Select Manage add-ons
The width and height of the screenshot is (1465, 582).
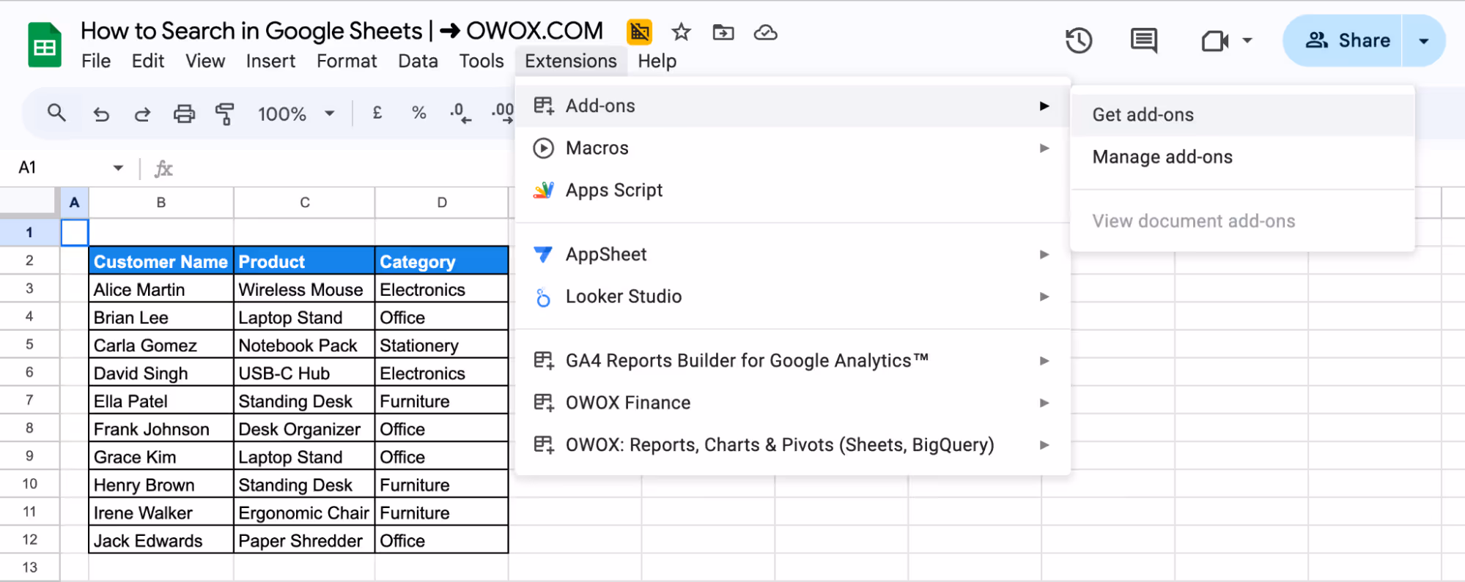(x=1242, y=157)
